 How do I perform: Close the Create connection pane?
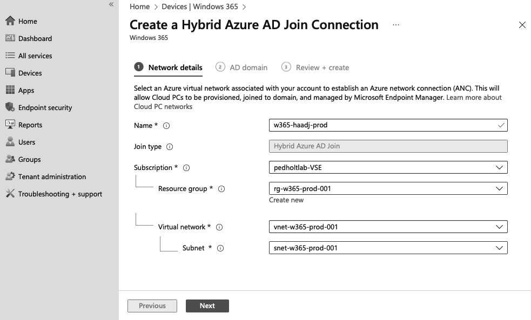[522, 25]
